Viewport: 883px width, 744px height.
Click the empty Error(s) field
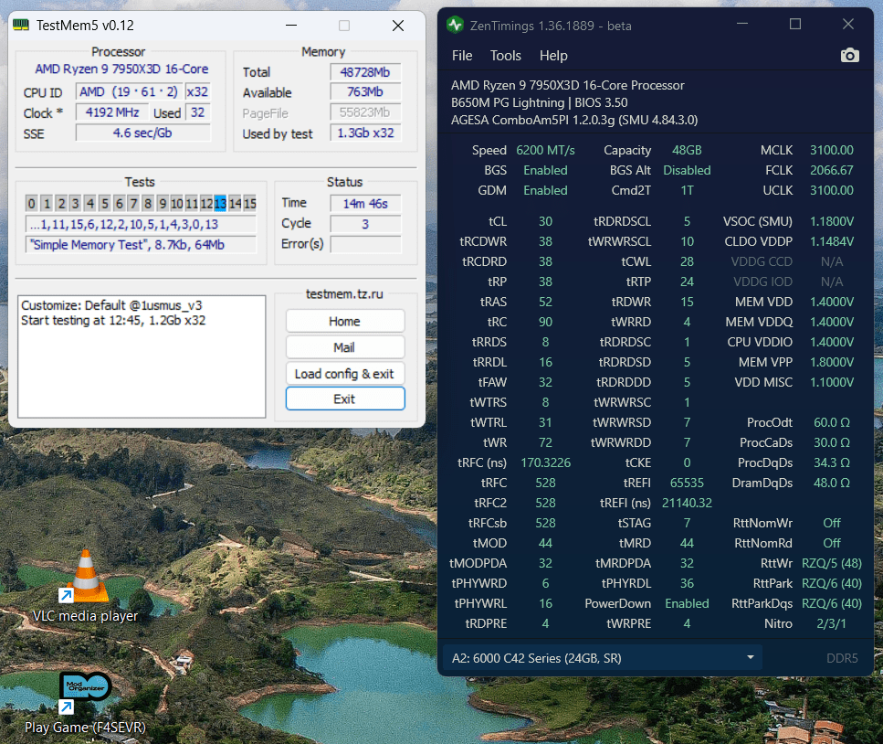point(365,244)
